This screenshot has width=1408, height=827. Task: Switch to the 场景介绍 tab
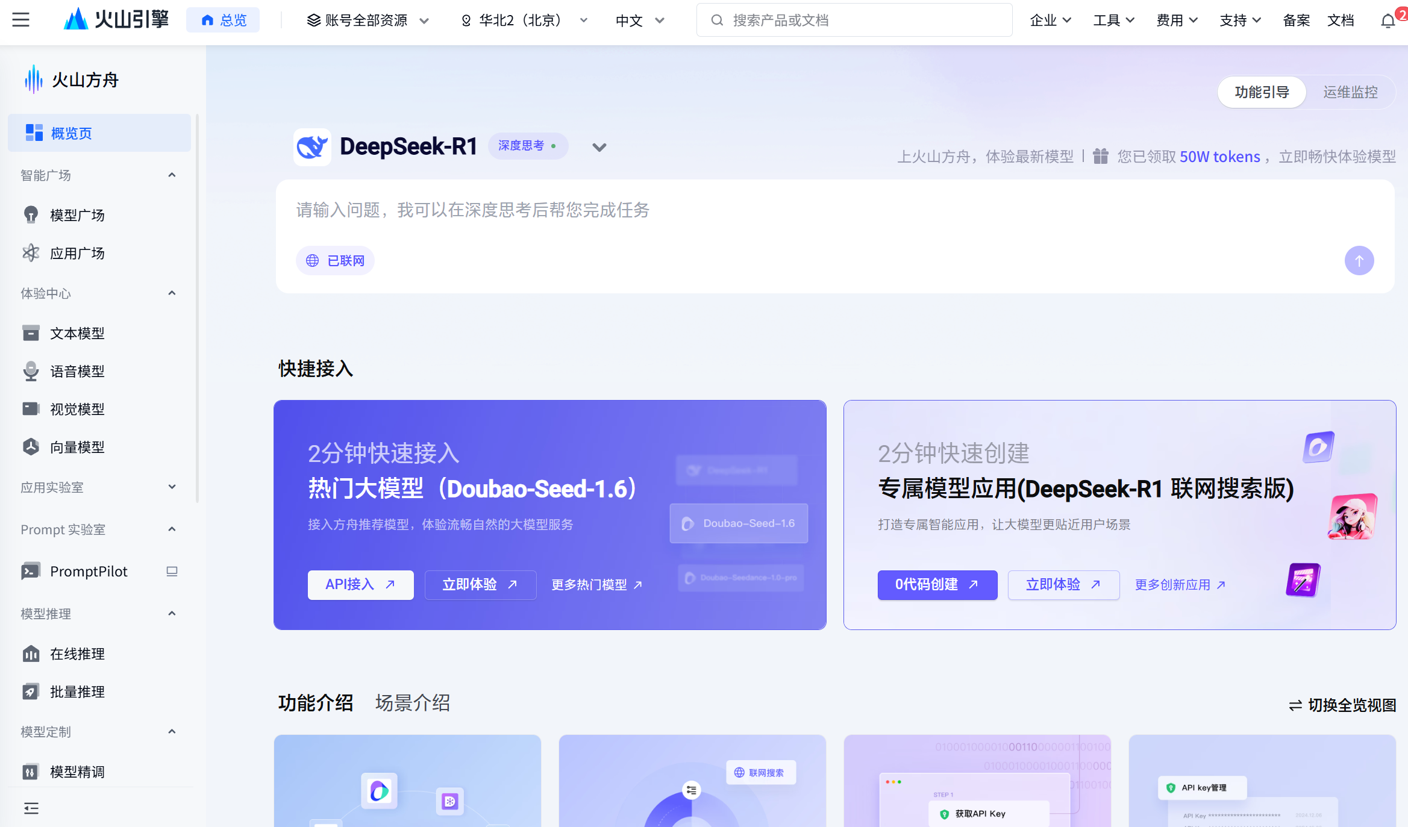(412, 702)
